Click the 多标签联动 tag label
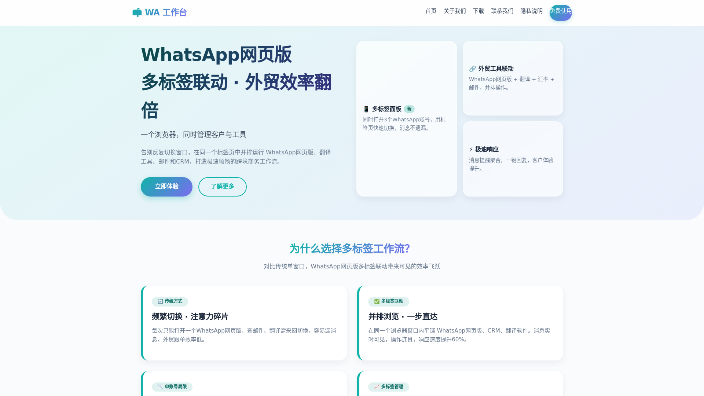 [392, 301]
